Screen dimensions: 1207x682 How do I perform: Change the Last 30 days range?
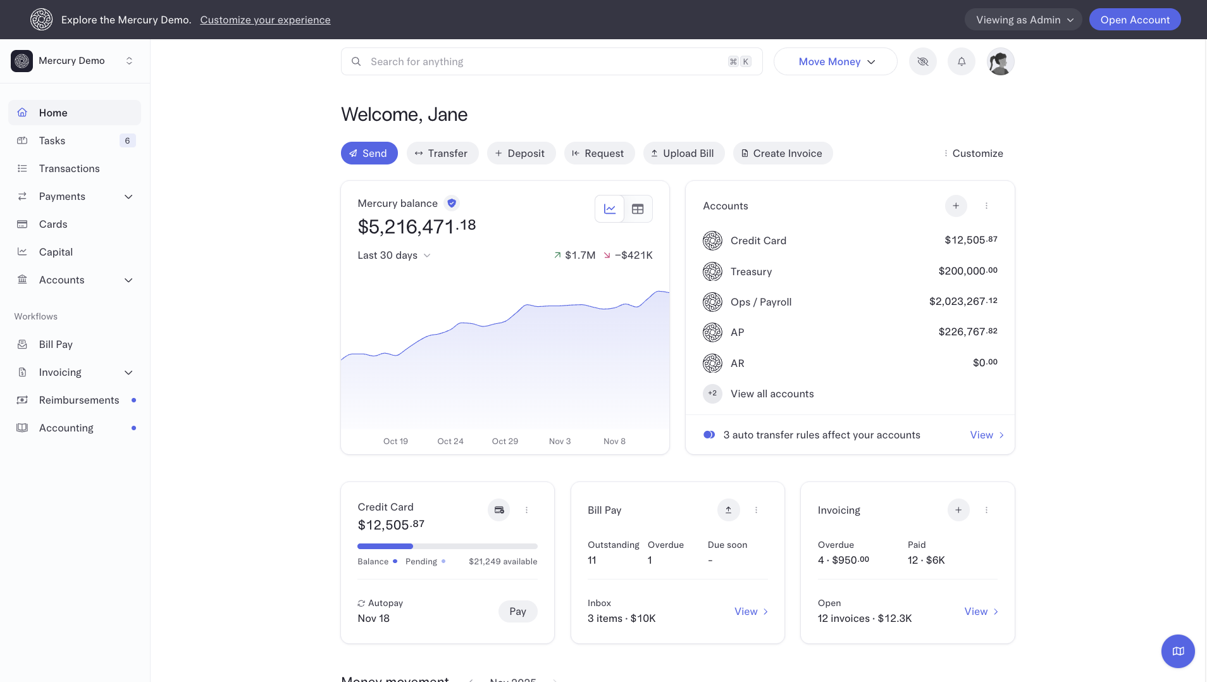tap(393, 255)
